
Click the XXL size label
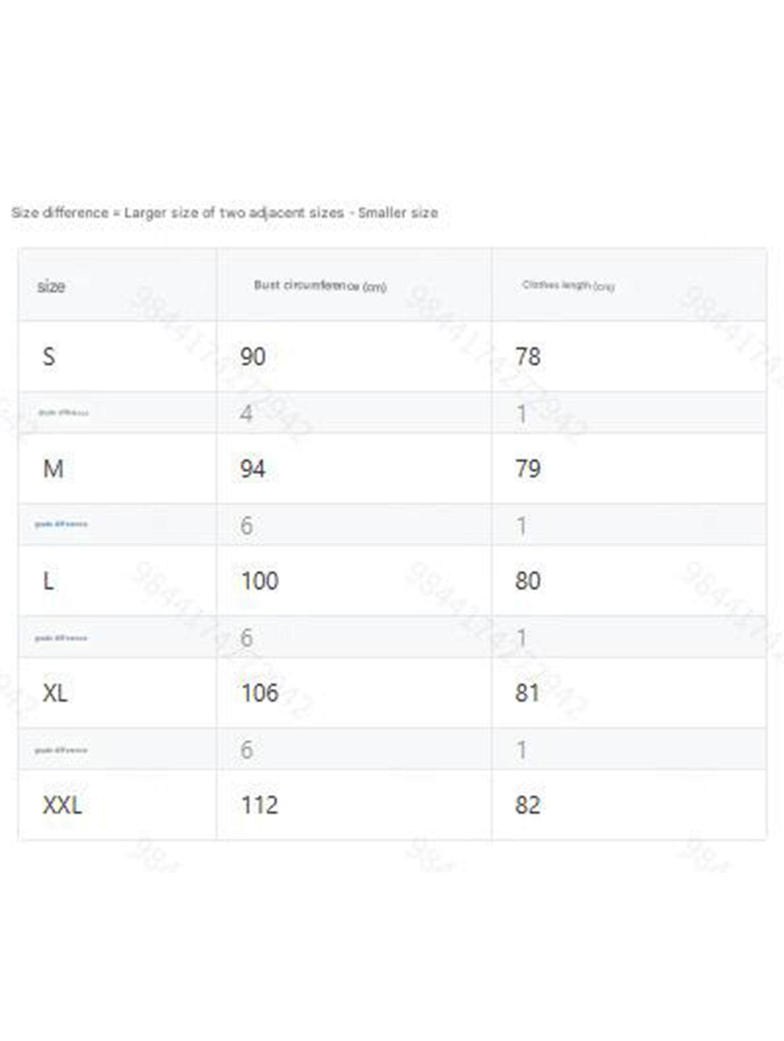62,806
